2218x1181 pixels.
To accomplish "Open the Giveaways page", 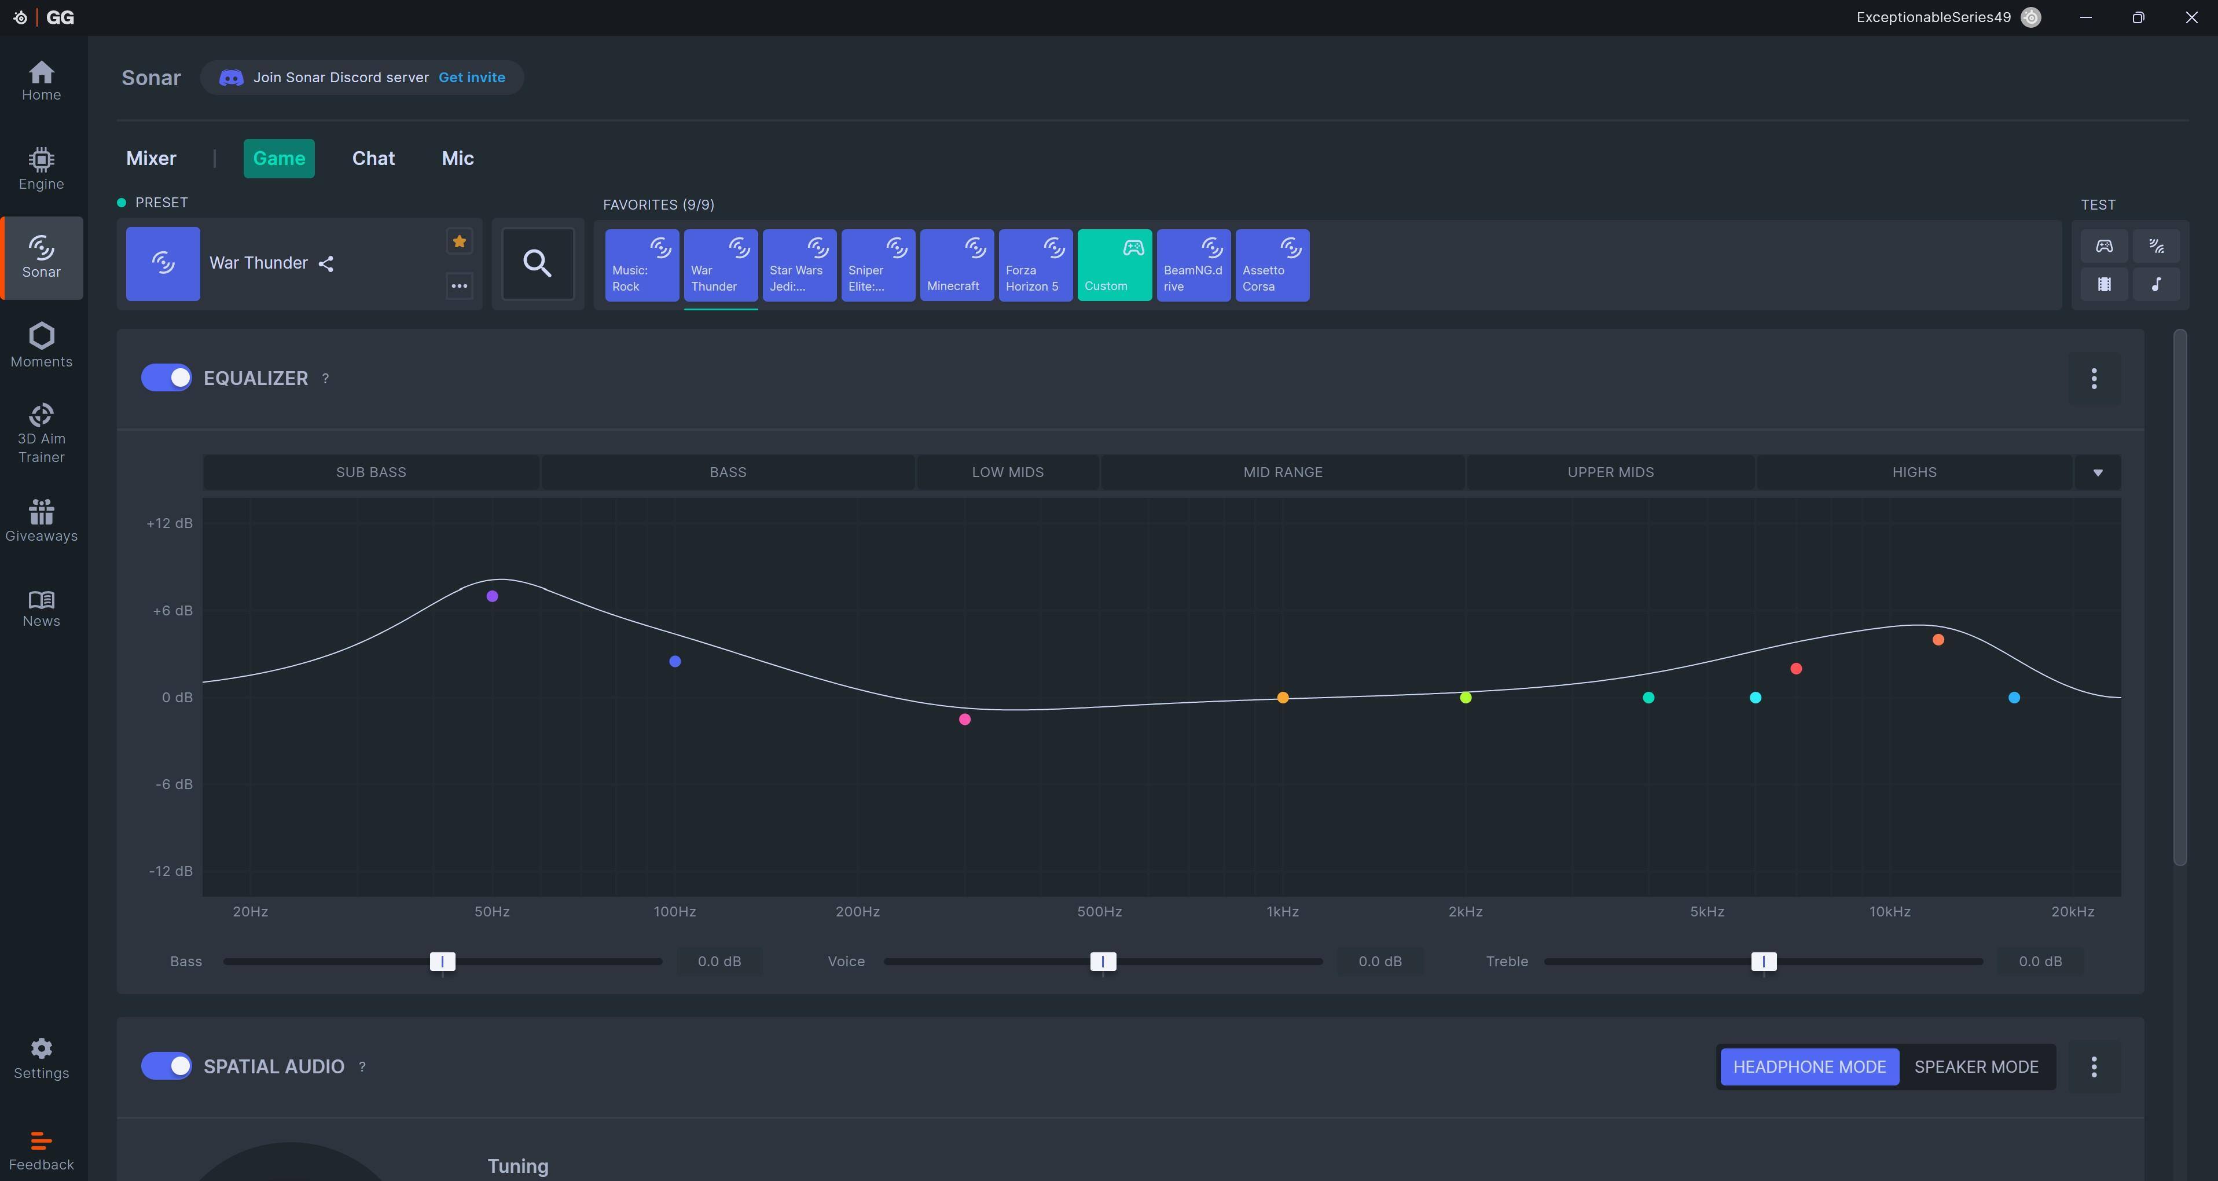I will [x=41, y=521].
